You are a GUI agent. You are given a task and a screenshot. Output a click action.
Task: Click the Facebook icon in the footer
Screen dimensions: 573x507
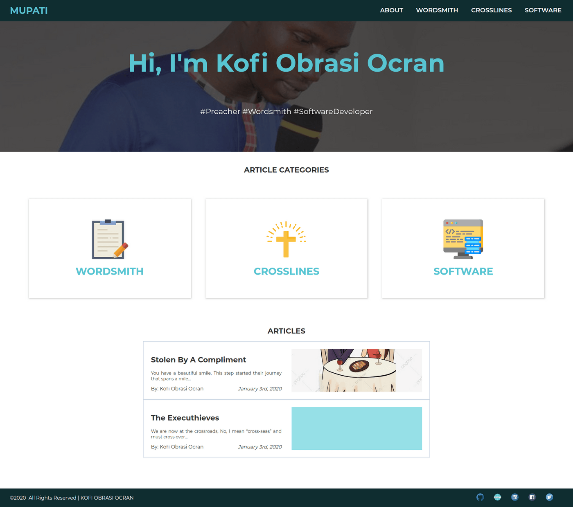[532, 497]
